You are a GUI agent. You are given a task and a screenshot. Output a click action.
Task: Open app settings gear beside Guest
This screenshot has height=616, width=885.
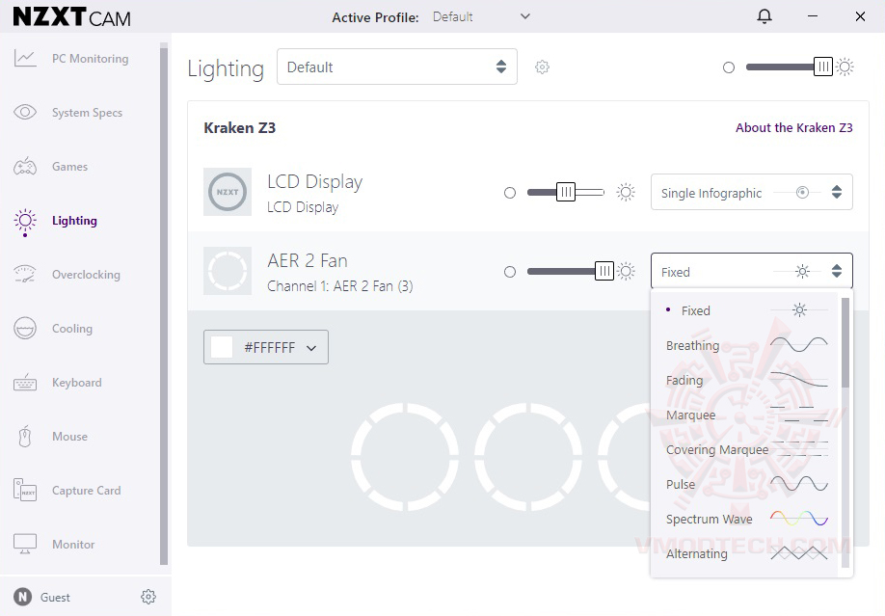tap(148, 597)
